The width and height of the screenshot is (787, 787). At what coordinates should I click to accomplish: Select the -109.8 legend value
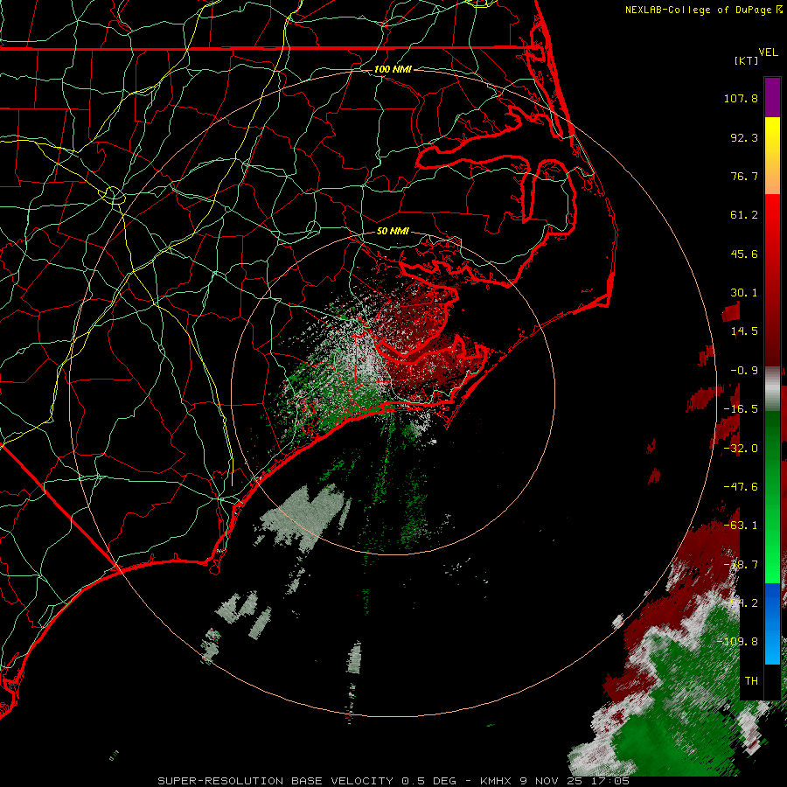pos(738,642)
